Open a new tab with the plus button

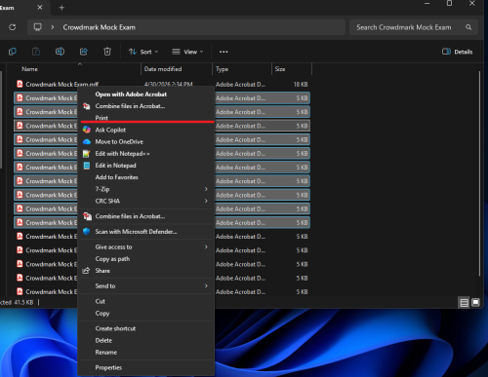(x=61, y=8)
